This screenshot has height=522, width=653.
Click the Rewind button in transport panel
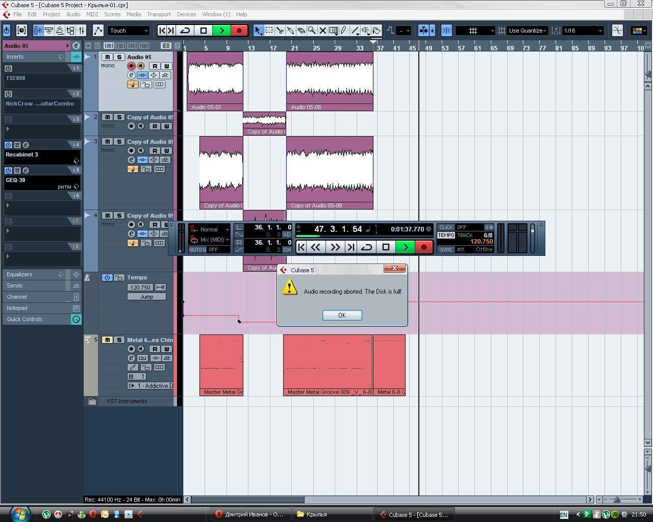[x=316, y=247]
